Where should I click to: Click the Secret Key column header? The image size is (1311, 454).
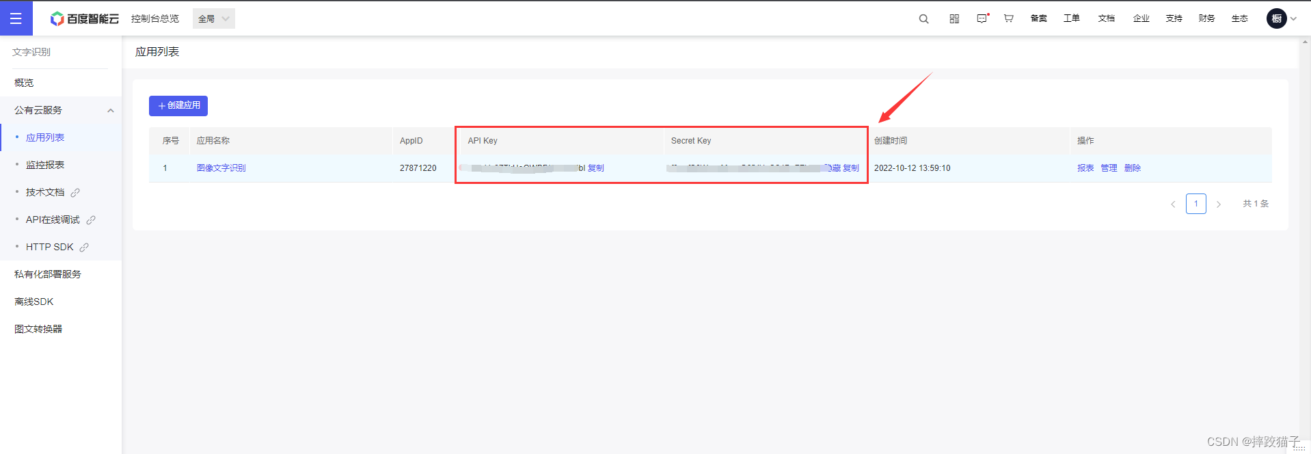[x=691, y=141]
